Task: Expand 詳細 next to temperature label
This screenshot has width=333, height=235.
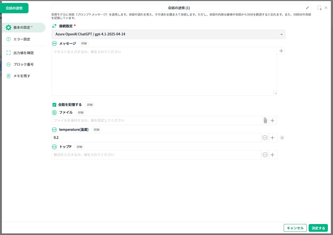Action: point(96,130)
